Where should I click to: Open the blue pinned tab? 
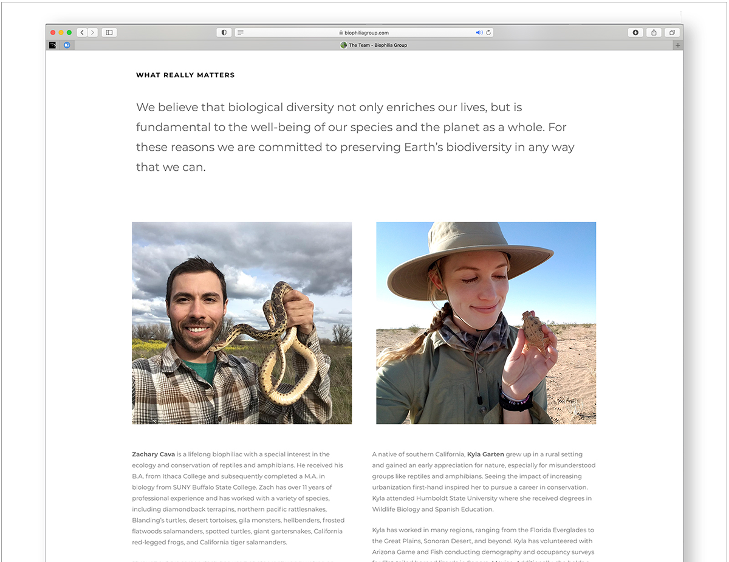67,45
